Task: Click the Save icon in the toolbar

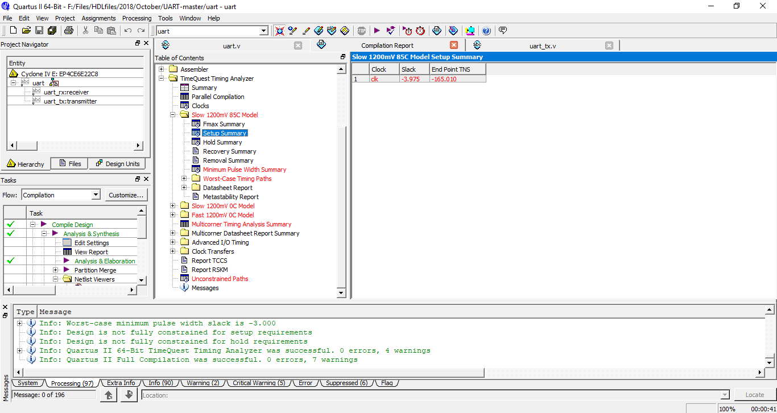Action: point(39,31)
